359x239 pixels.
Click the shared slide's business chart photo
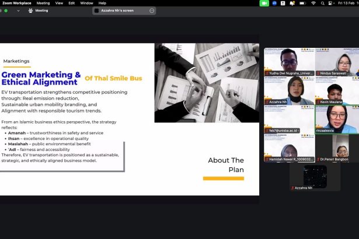[207, 83]
